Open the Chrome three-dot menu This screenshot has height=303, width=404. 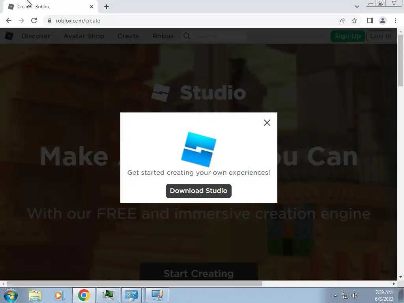point(395,21)
